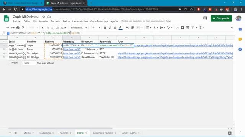Open the font size dropdown

point(96,28)
